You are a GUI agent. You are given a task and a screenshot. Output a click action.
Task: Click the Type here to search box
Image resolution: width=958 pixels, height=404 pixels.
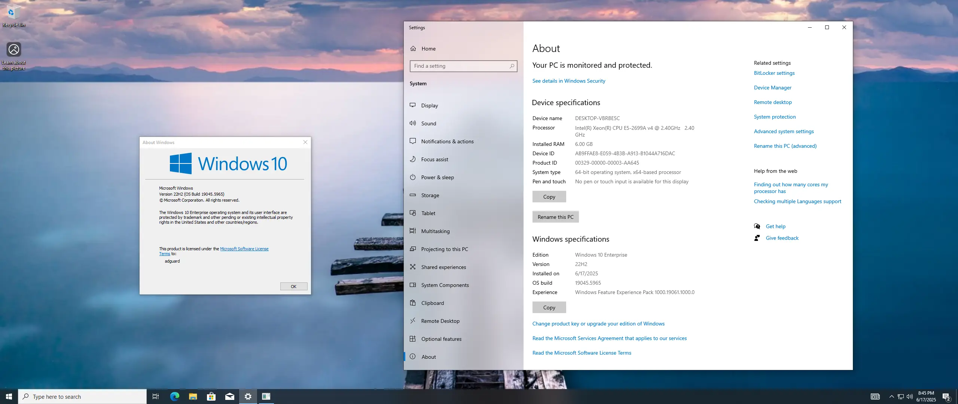point(82,397)
